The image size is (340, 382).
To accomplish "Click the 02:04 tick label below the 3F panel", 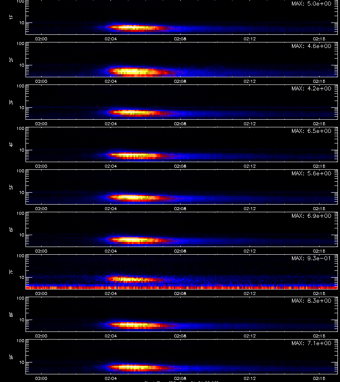I will click(111, 124).
